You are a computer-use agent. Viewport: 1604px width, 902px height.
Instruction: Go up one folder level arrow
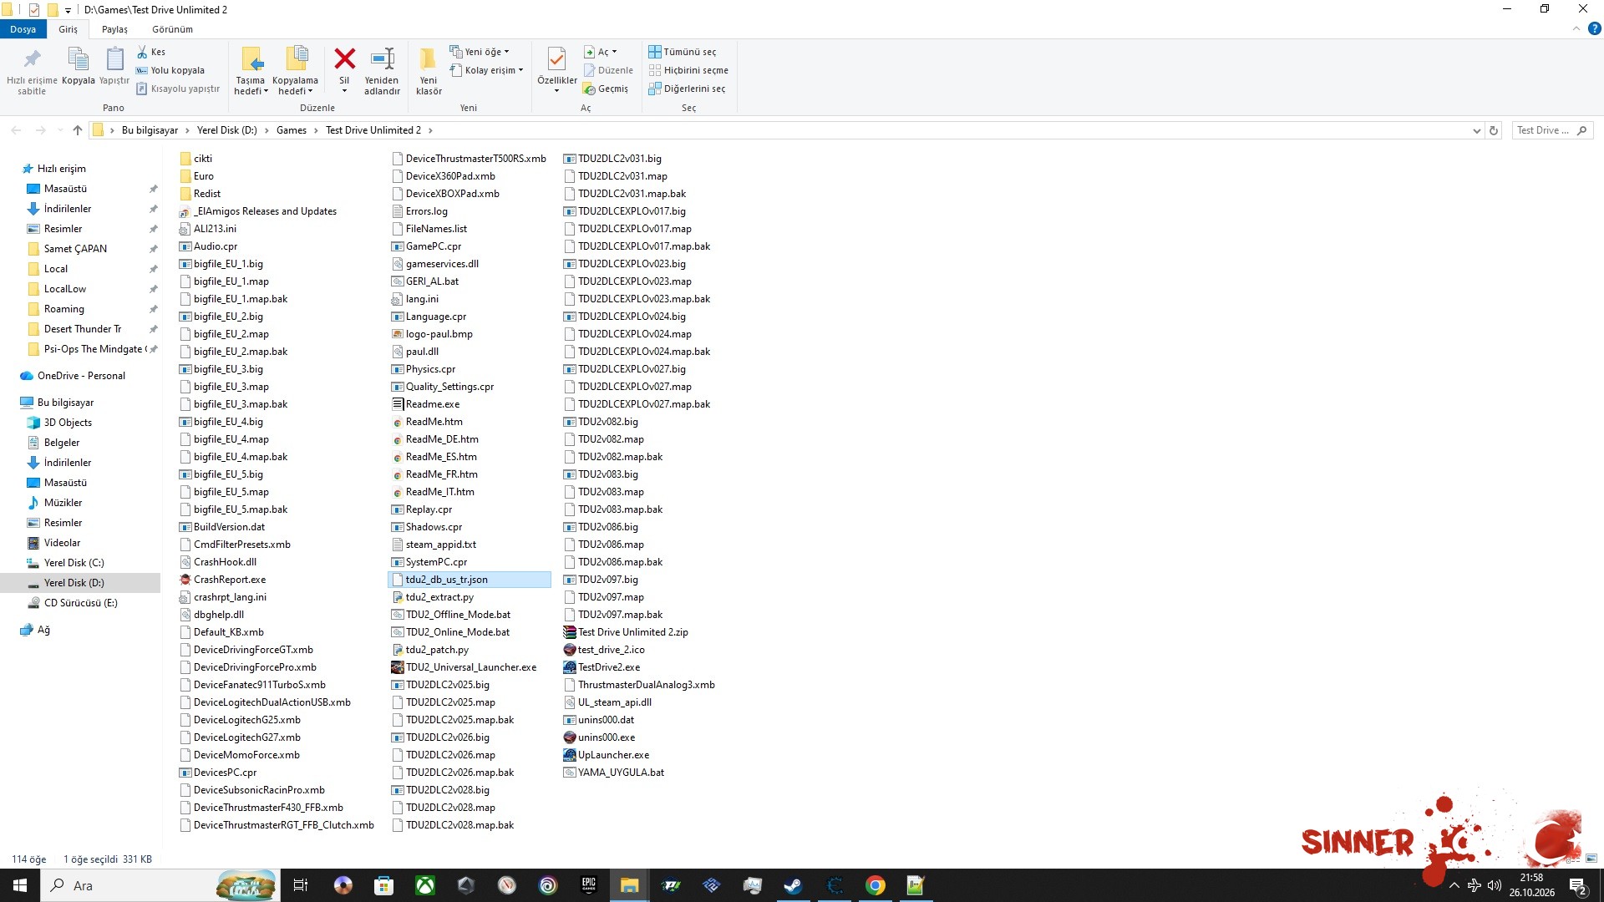(78, 130)
